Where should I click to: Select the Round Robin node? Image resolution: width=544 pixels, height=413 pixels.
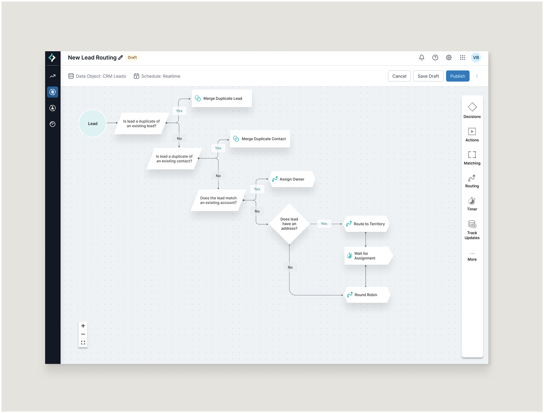[x=367, y=294]
